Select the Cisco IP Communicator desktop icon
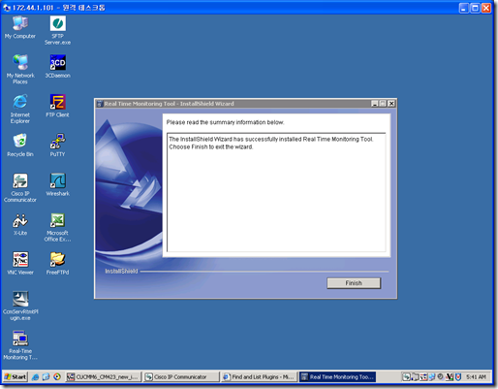The image size is (498, 389). point(20,187)
